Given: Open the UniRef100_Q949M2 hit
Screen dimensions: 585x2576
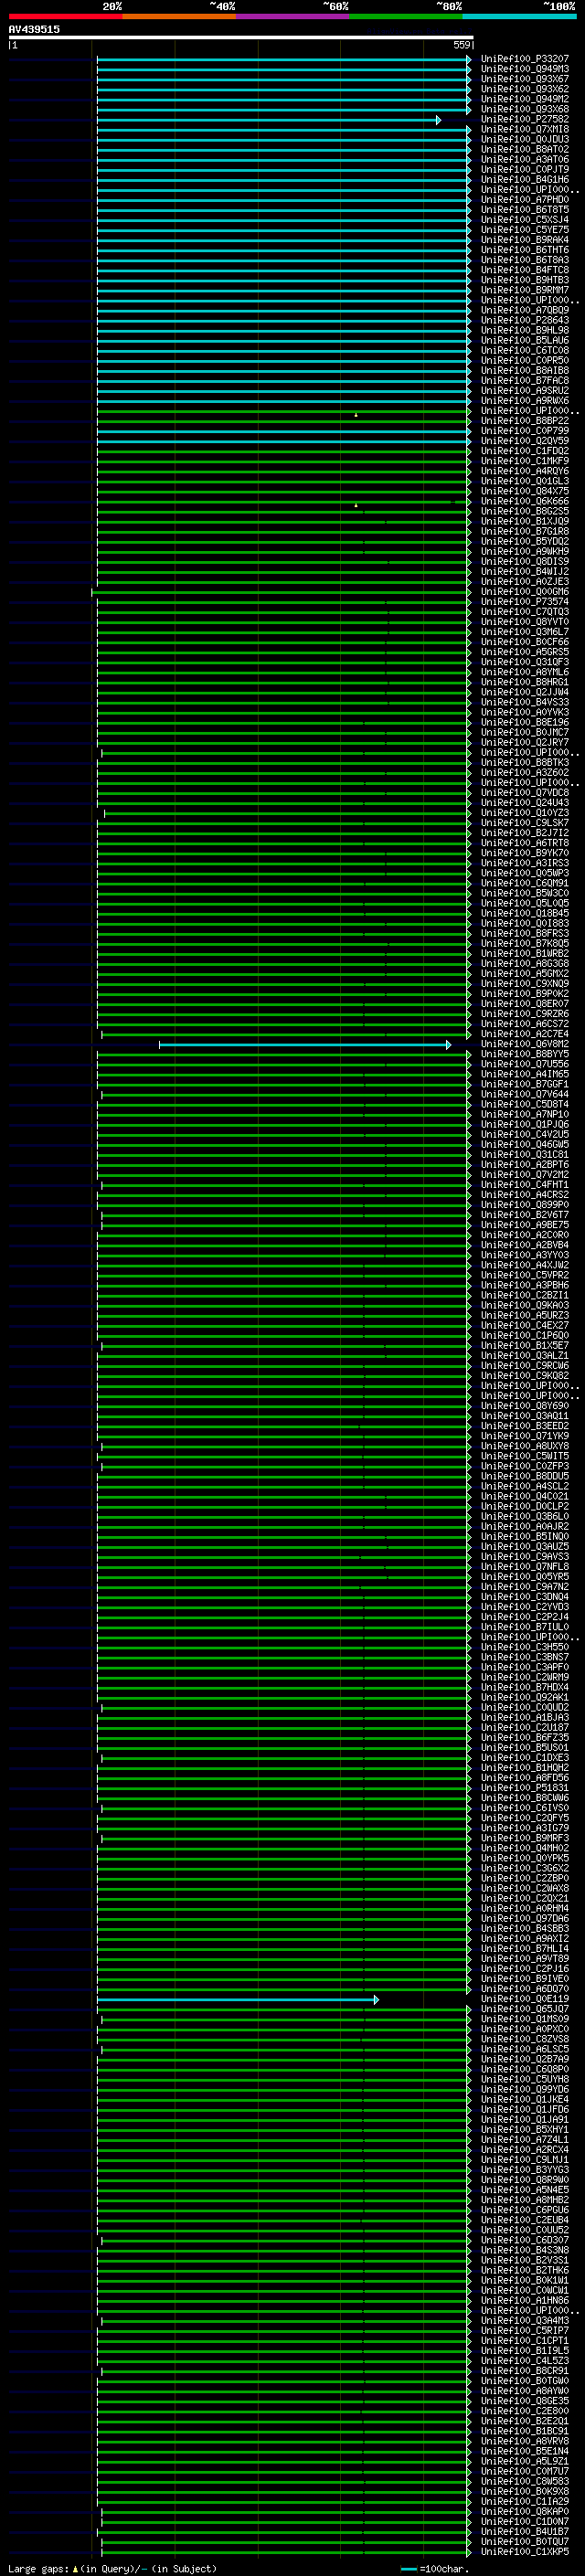Looking at the screenshot, I should 524,99.
